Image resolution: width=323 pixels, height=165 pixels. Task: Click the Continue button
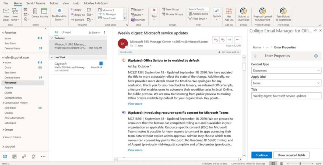click(x=262, y=155)
